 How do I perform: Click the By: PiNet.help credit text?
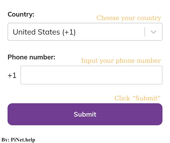pyautogui.click(x=18, y=140)
